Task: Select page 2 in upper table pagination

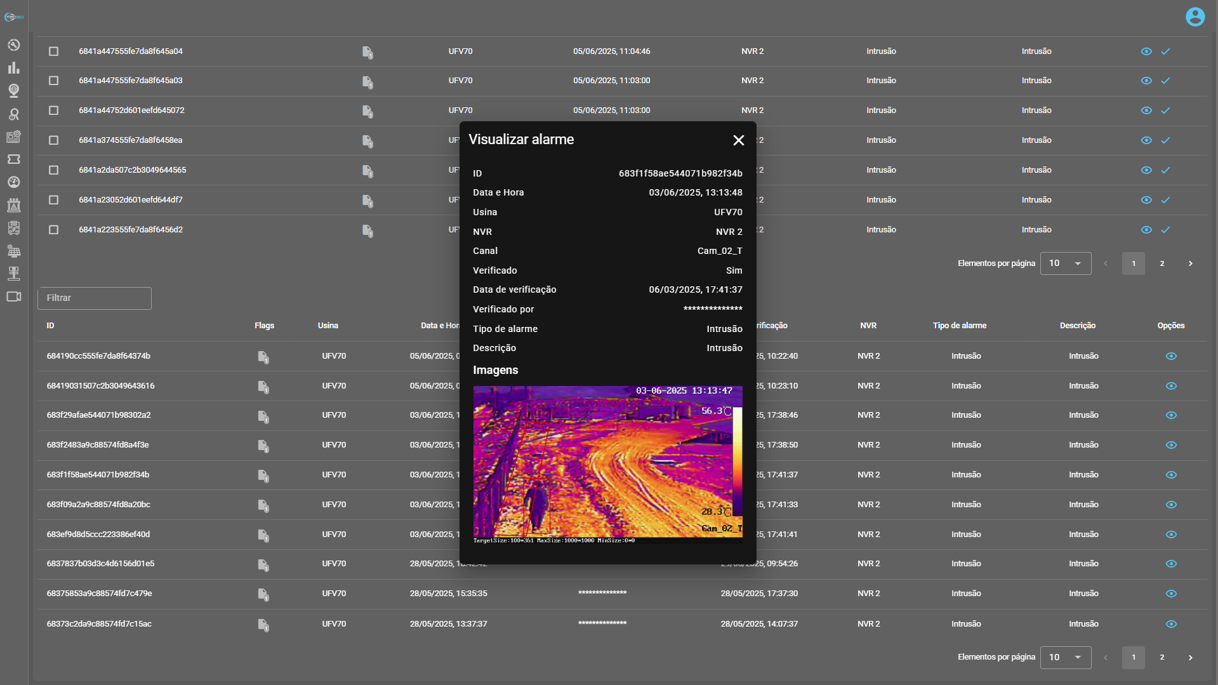Action: point(1162,263)
